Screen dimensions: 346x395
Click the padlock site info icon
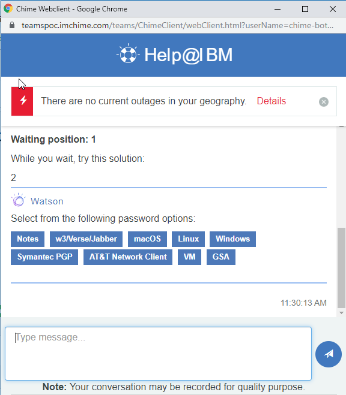click(x=12, y=25)
